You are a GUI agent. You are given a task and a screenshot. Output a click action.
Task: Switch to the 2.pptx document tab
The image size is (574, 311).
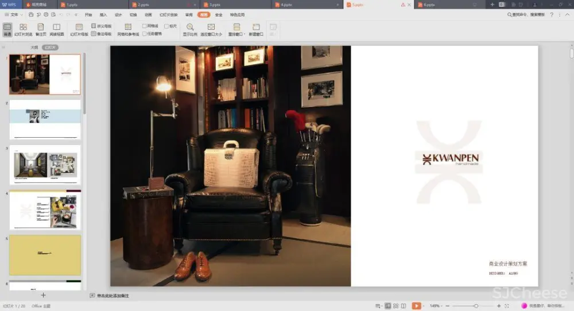(x=143, y=5)
